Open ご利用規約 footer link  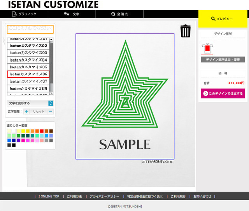178,196
